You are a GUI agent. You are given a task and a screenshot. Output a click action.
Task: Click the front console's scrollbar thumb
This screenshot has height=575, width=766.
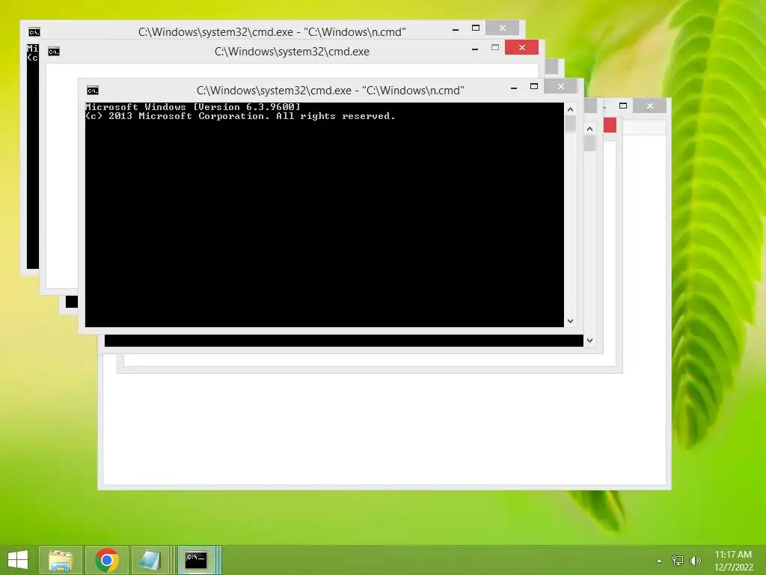pyautogui.click(x=570, y=124)
